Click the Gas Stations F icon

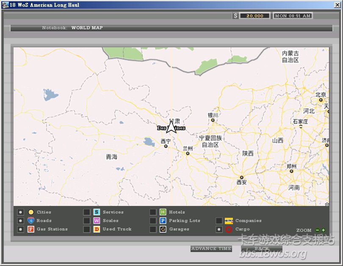point(31,229)
